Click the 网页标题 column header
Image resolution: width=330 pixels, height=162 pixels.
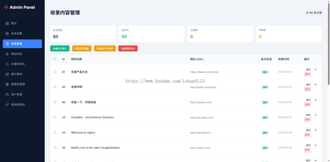tap(76, 59)
